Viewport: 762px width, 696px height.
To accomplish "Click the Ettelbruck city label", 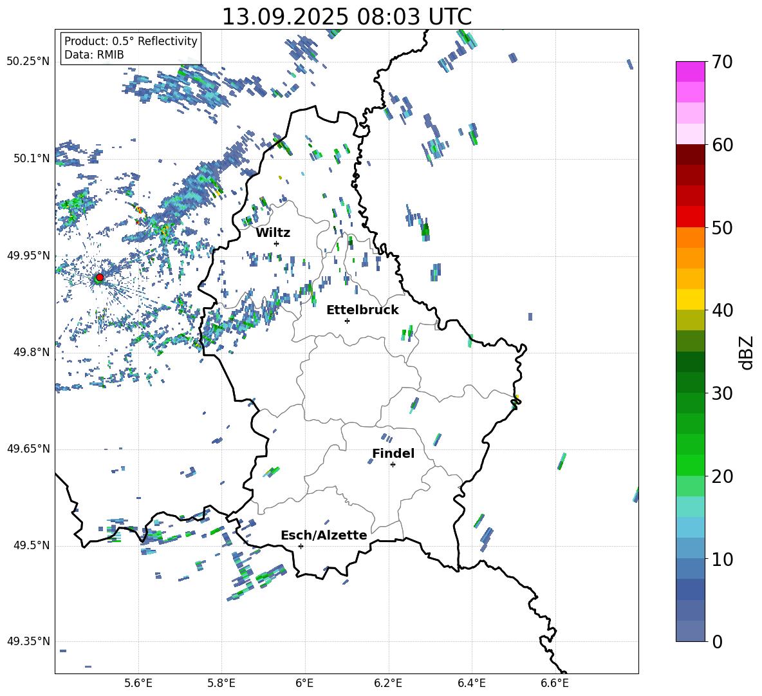I will [x=362, y=310].
